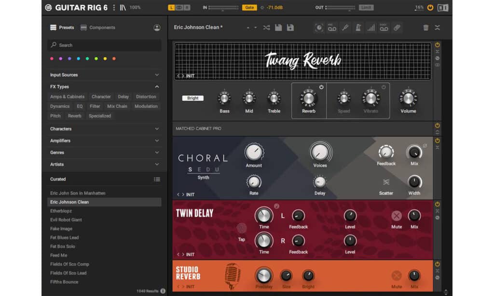
Task: Bypass the Choral module
Action: click(437, 141)
